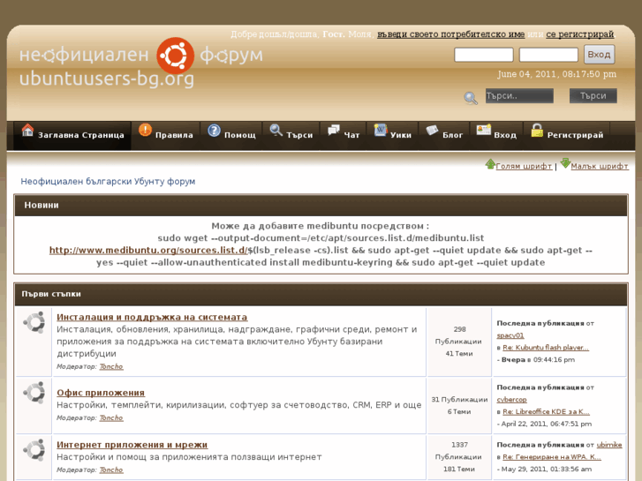Open Инсталация и поддръжка на системата board
Screen dimensions: 642x481
[x=152, y=317]
